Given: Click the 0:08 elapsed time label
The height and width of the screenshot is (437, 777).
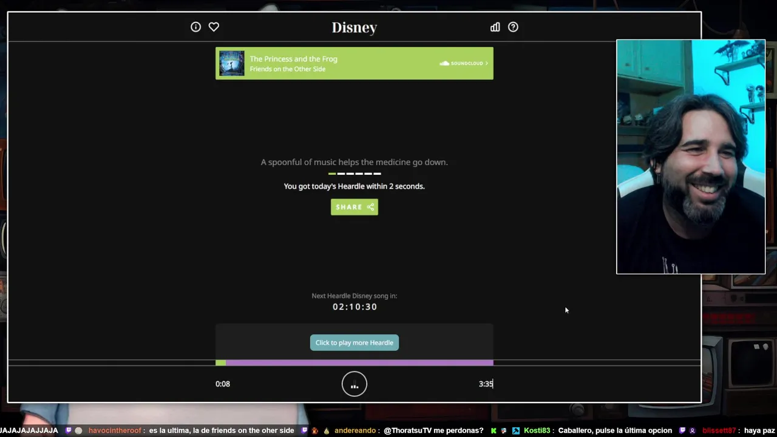Looking at the screenshot, I should pyautogui.click(x=223, y=384).
